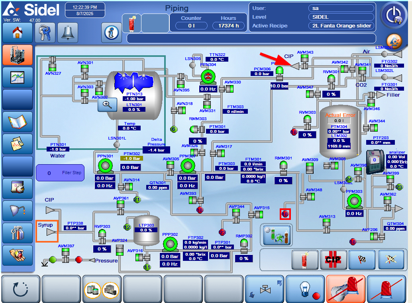412x303 pixels.
Task: Toggle valve AVN301
Action: pyautogui.click(x=84, y=72)
